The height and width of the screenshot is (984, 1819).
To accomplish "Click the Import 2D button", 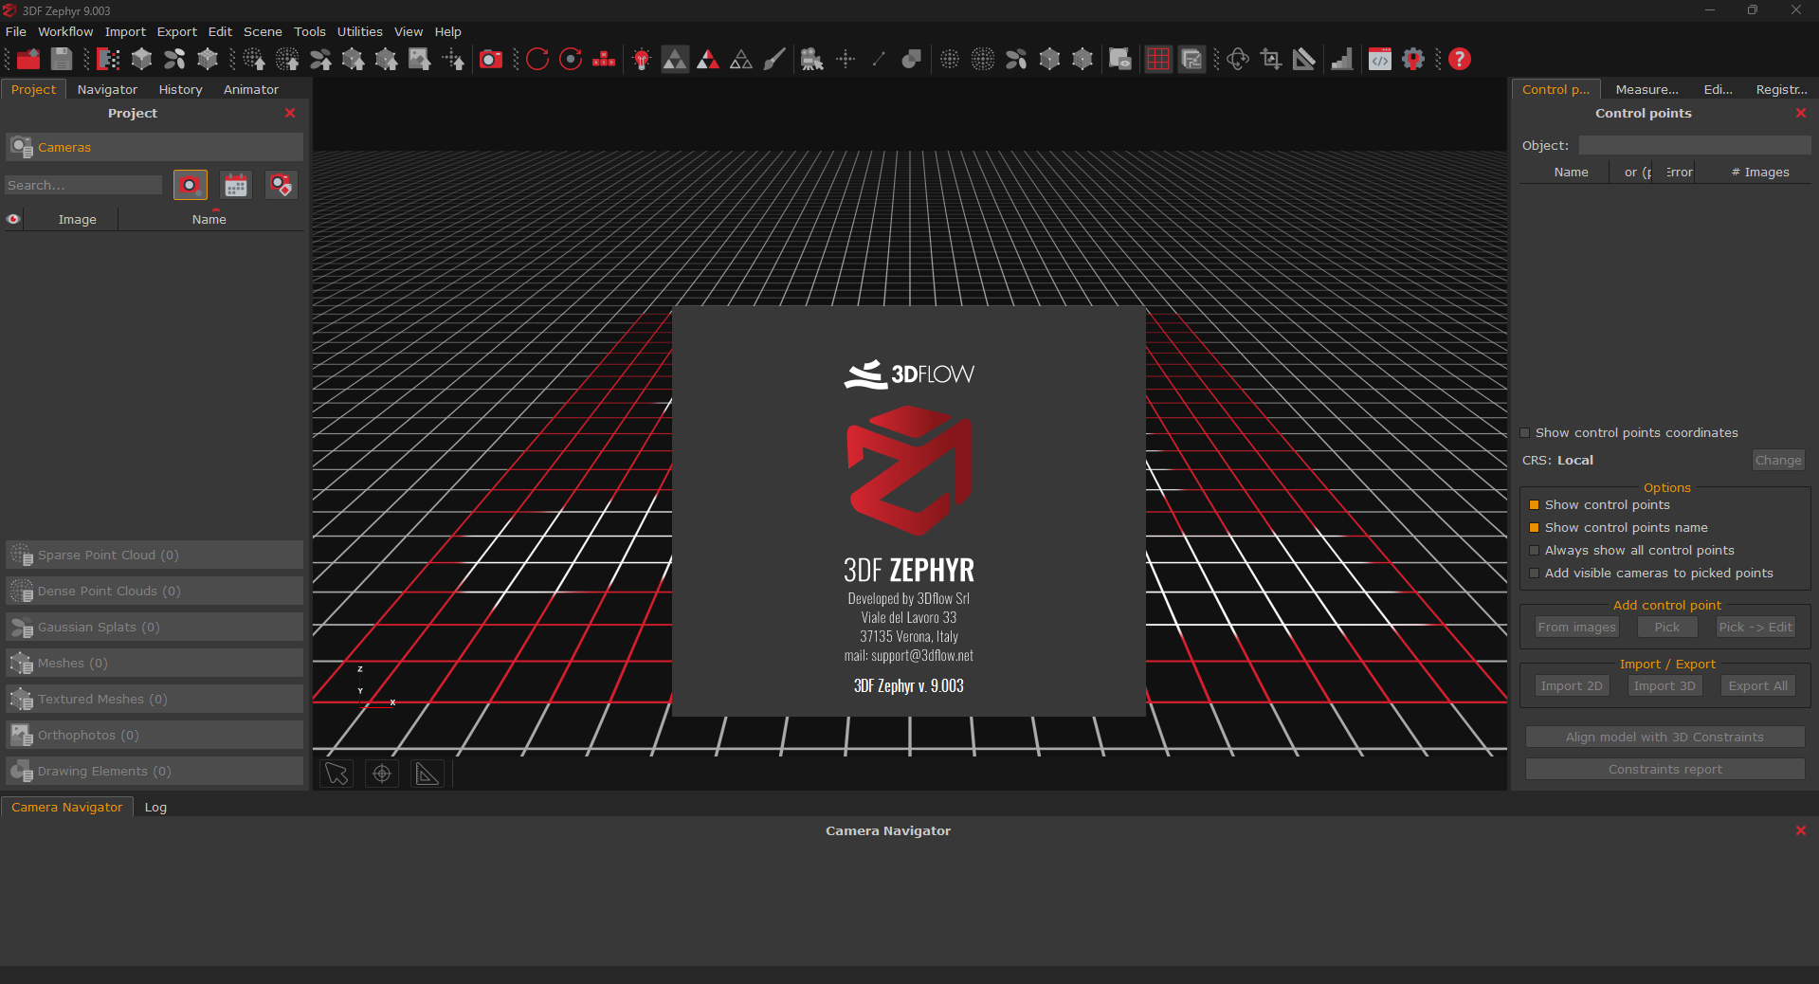I will pyautogui.click(x=1572, y=686).
